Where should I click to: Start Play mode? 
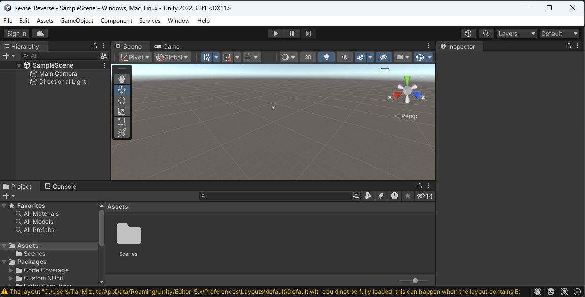tap(276, 34)
